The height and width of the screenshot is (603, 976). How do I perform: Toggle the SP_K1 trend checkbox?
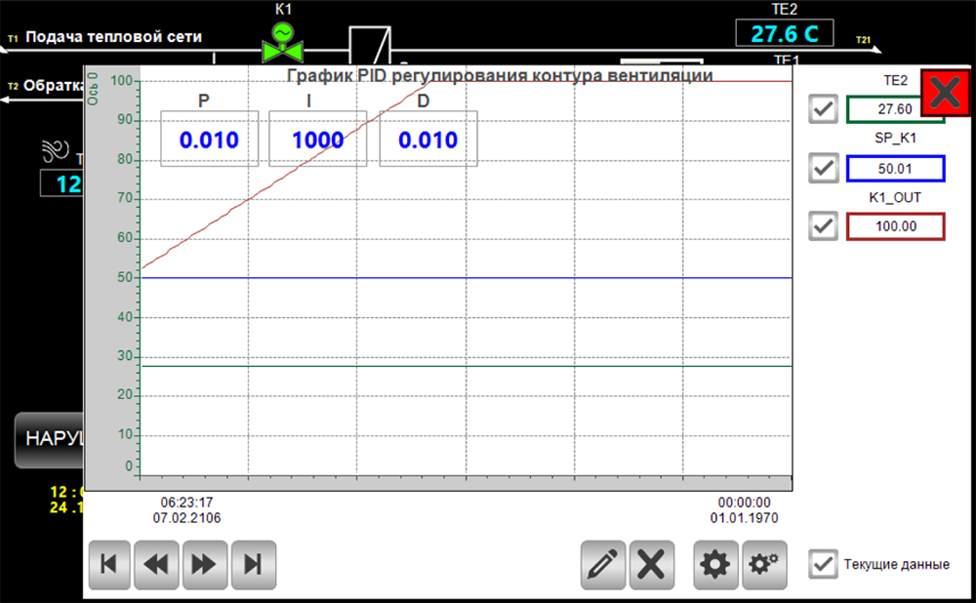[825, 168]
